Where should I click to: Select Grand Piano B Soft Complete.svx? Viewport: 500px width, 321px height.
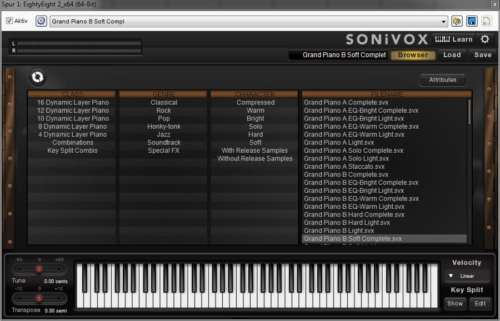(384, 238)
